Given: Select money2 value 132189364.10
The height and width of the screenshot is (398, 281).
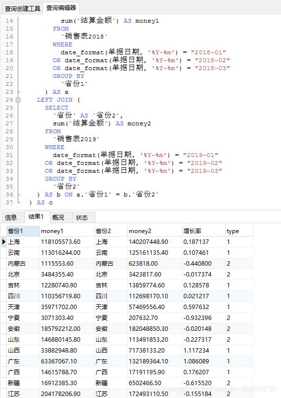Looking at the screenshot, I should [x=155, y=361].
